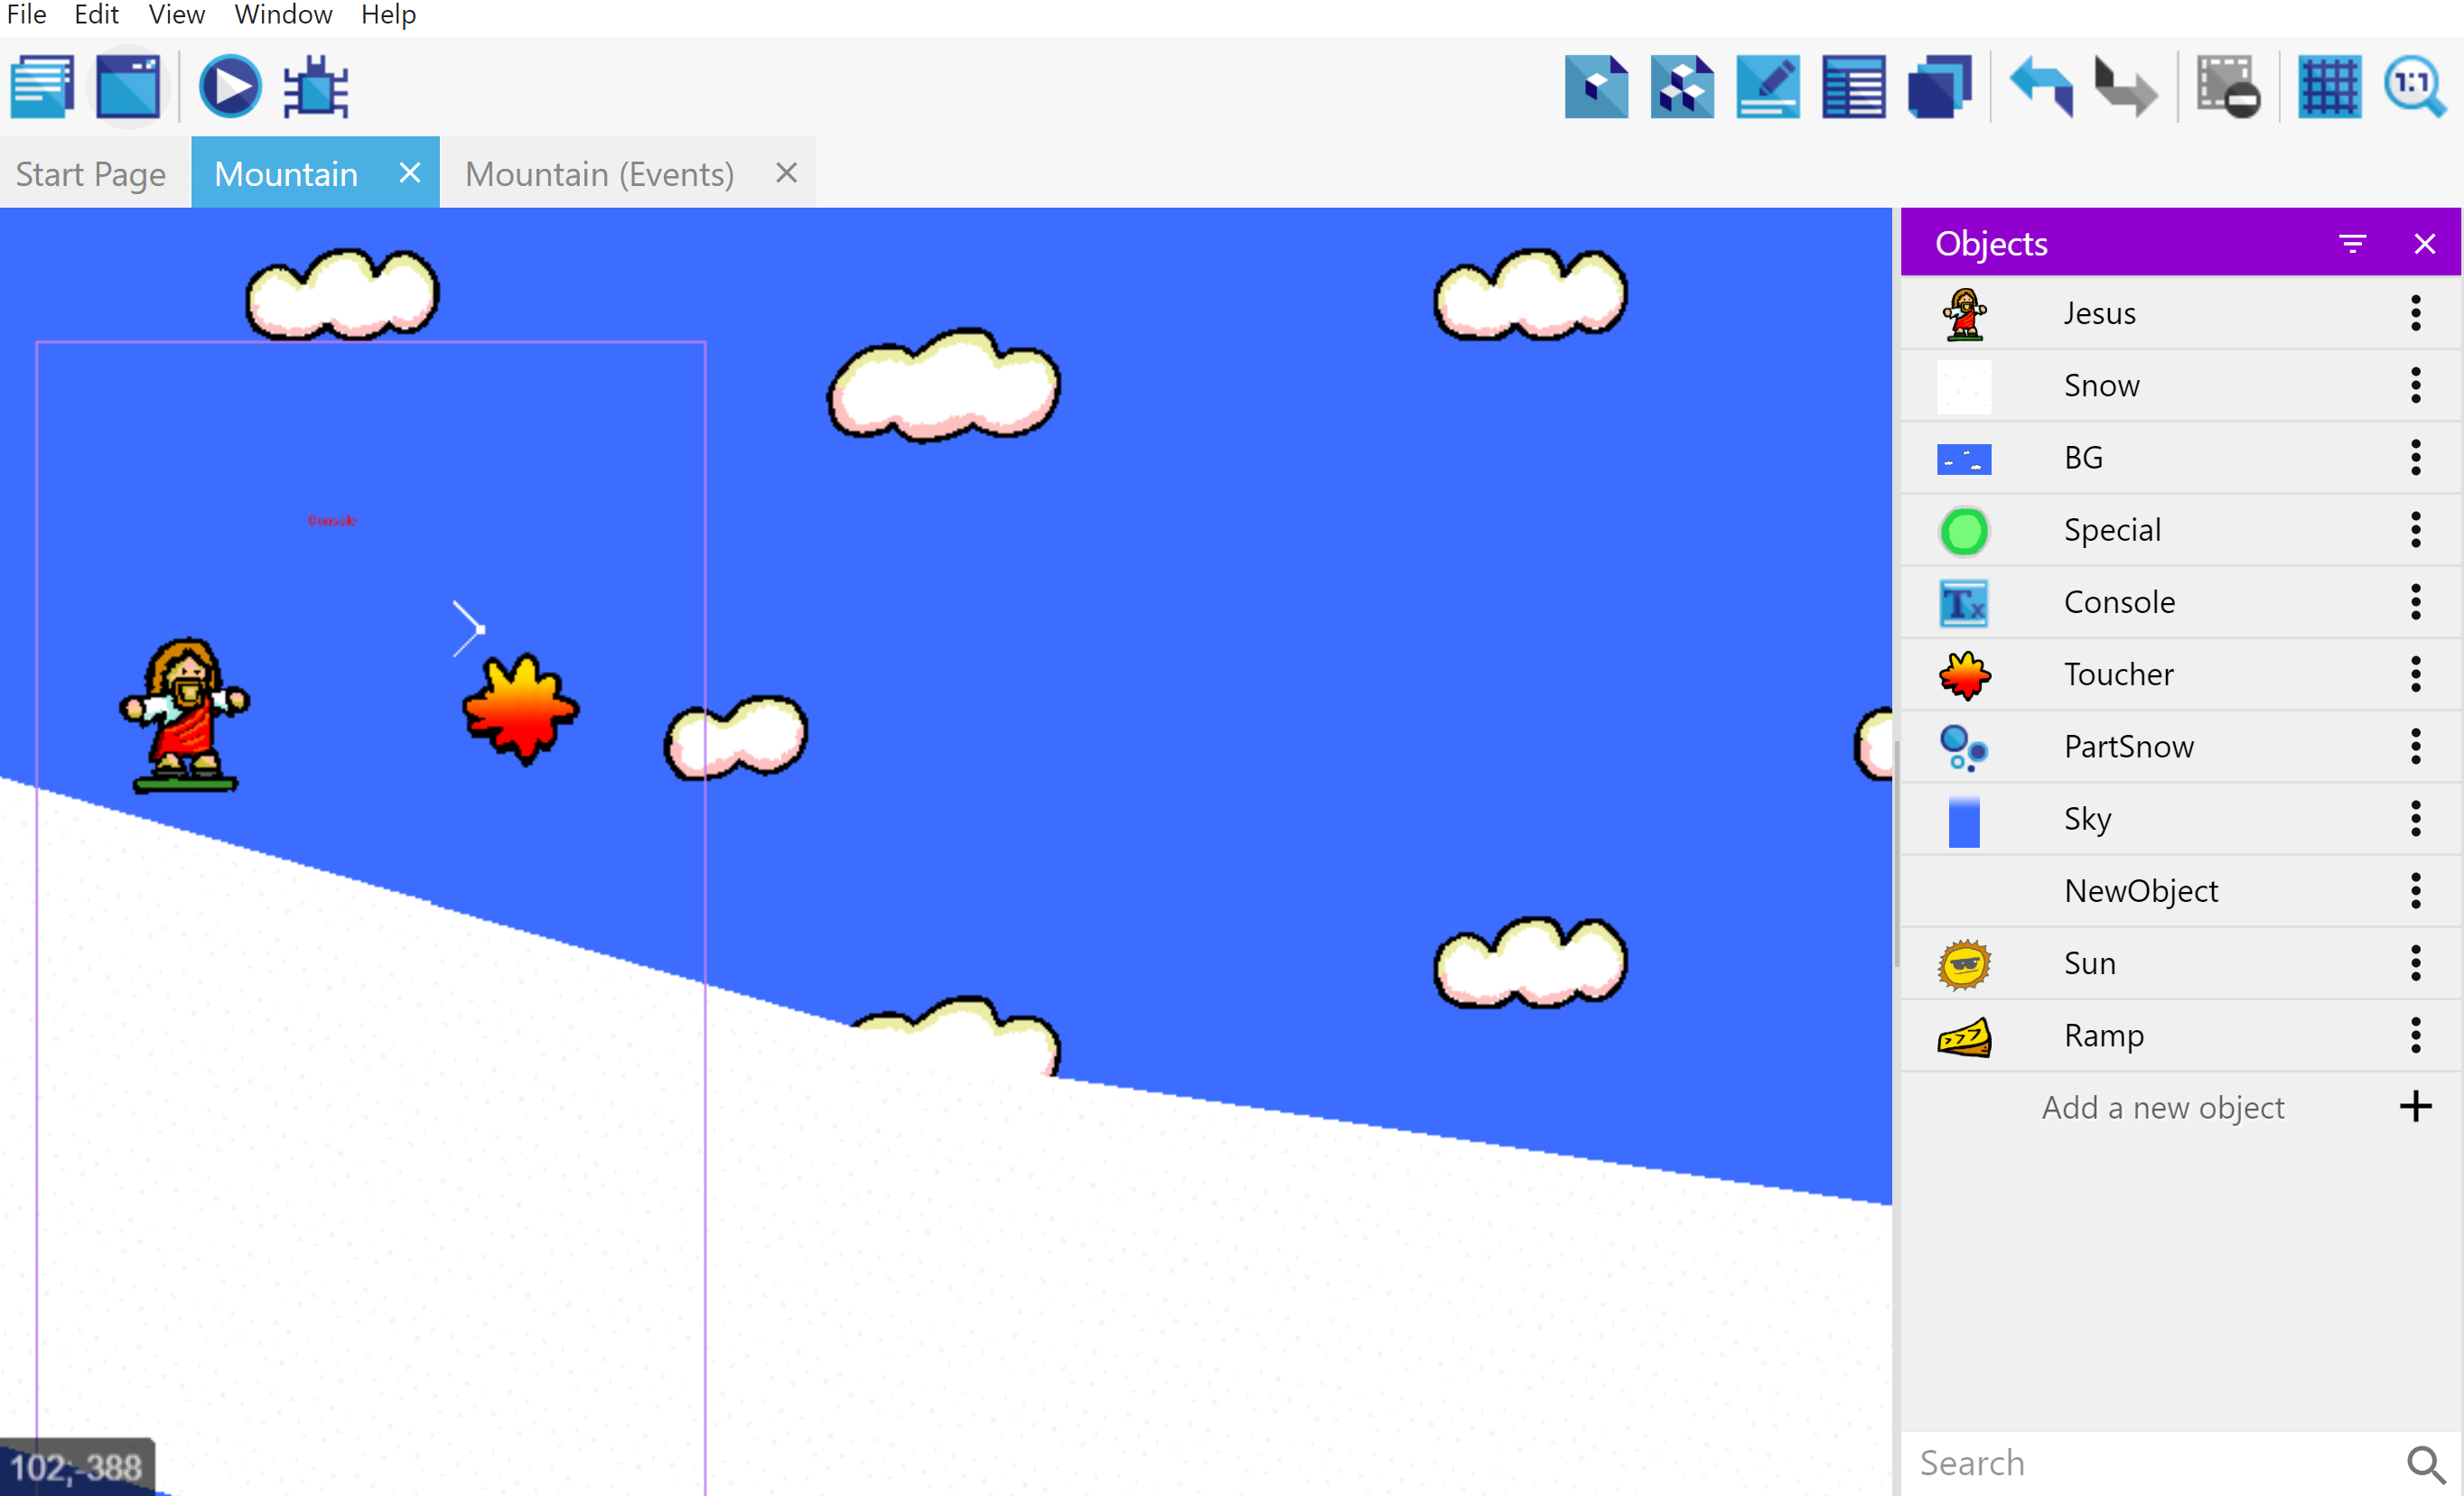
Task: Open the Object groups editor icon
Action: [x=1682, y=87]
